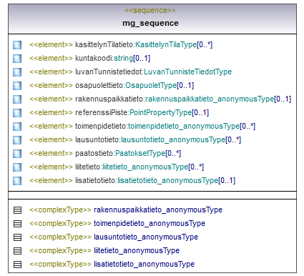Click the element icon beside kasittelynTilatieto
This screenshot has height=276, width=304.
[x=17, y=45]
